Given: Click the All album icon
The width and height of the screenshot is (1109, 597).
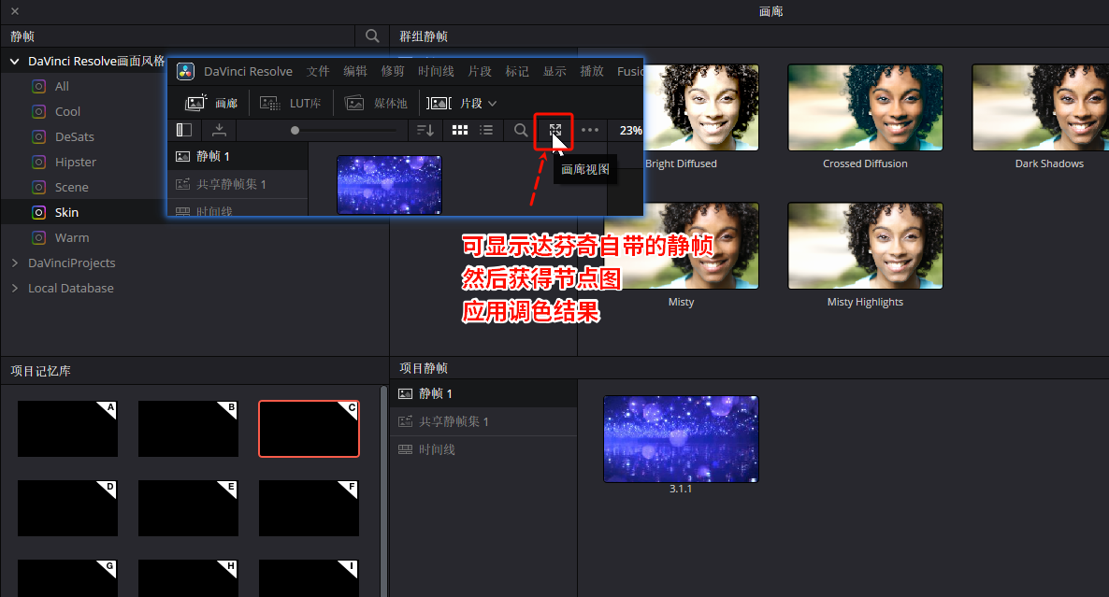Looking at the screenshot, I should click(39, 86).
